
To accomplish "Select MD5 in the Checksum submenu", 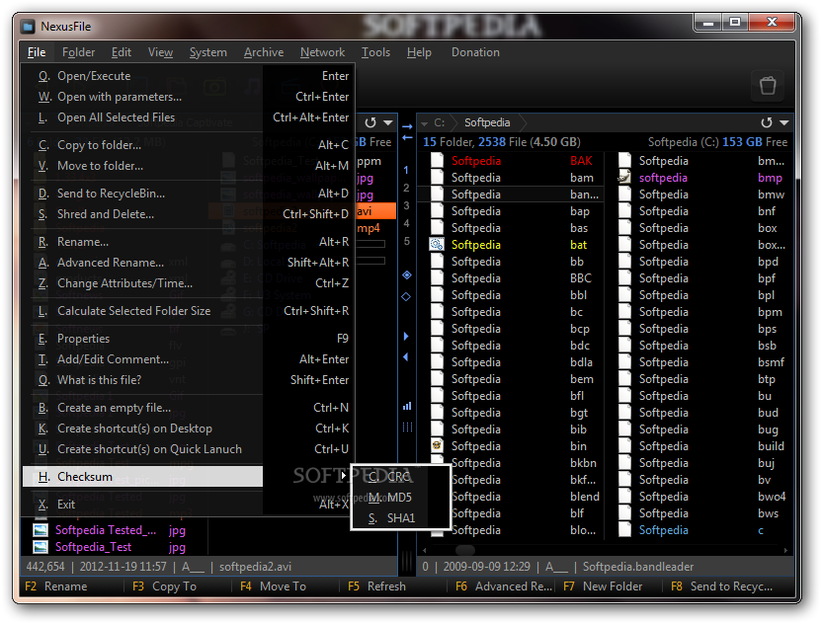I will tap(400, 498).
